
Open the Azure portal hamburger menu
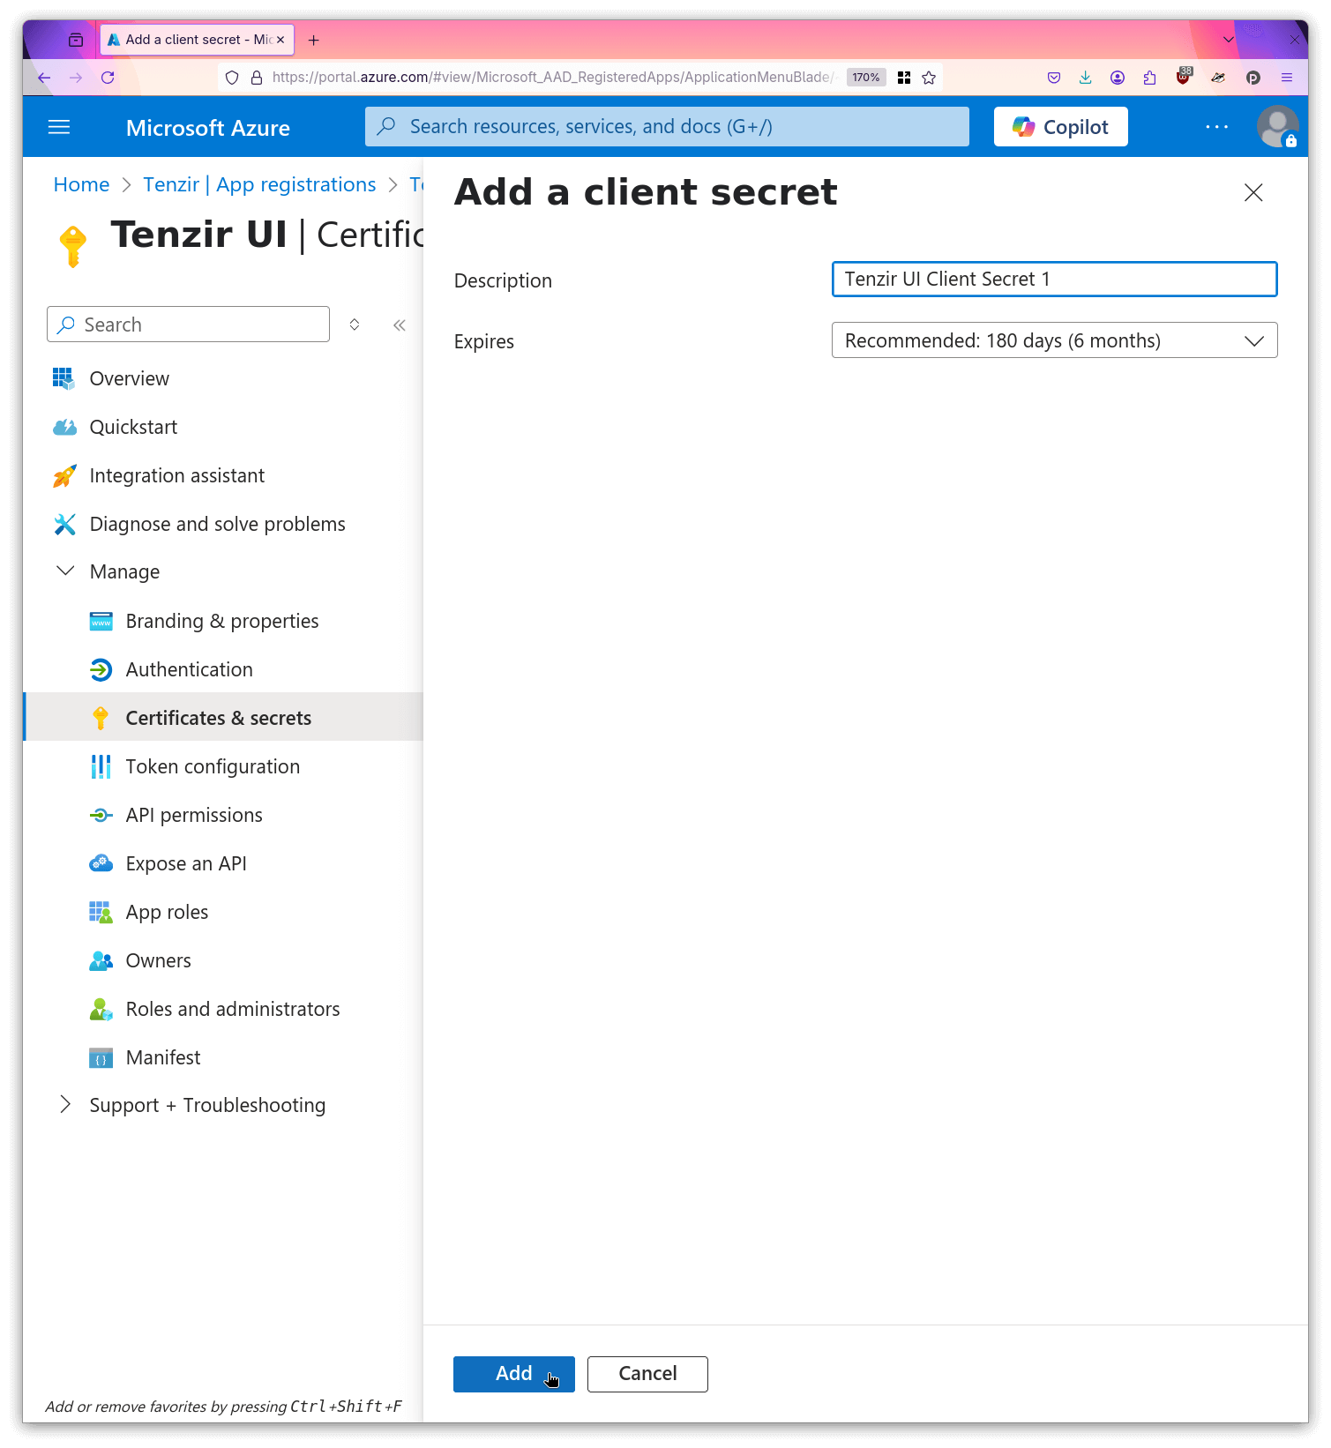pyautogui.click(x=59, y=127)
